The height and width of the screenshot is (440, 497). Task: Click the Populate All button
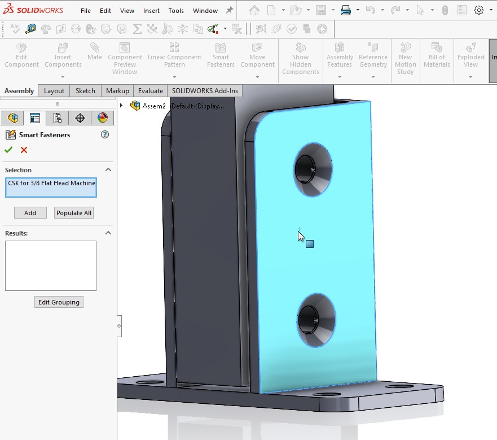74,213
